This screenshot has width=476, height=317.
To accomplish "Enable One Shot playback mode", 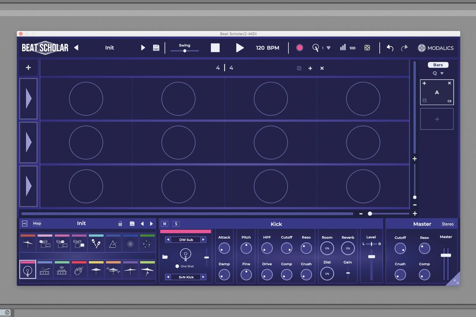I will 177,265.
